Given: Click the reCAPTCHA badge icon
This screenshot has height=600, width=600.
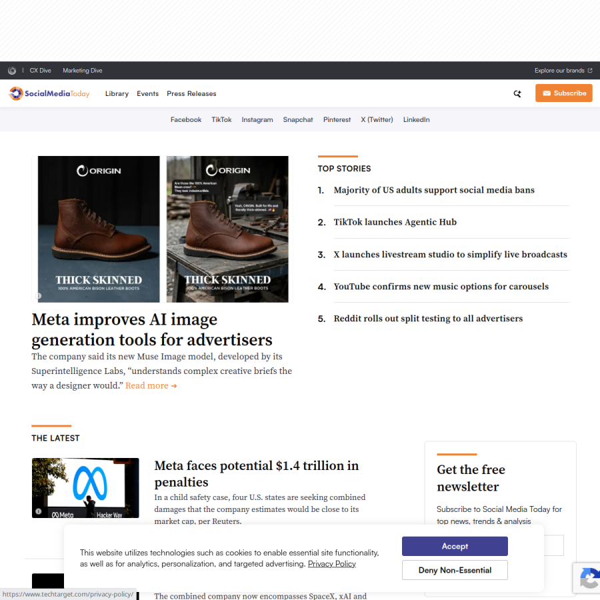Looking at the screenshot, I should [x=590, y=578].
